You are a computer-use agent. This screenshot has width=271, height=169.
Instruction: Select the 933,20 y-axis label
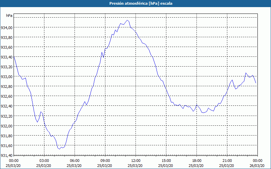click(6, 67)
